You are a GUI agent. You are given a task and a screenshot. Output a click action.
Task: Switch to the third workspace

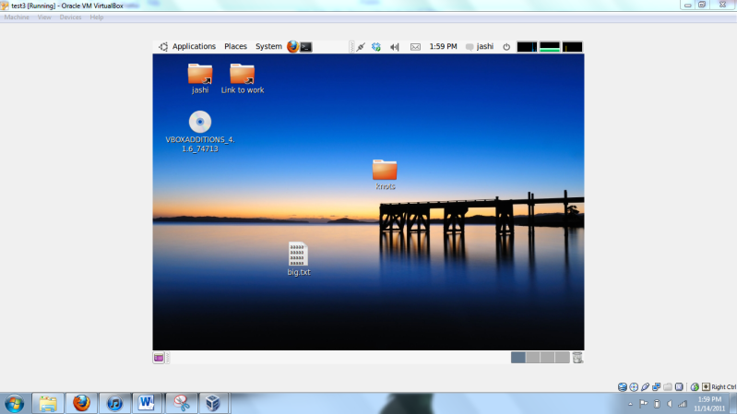coord(547,357)
